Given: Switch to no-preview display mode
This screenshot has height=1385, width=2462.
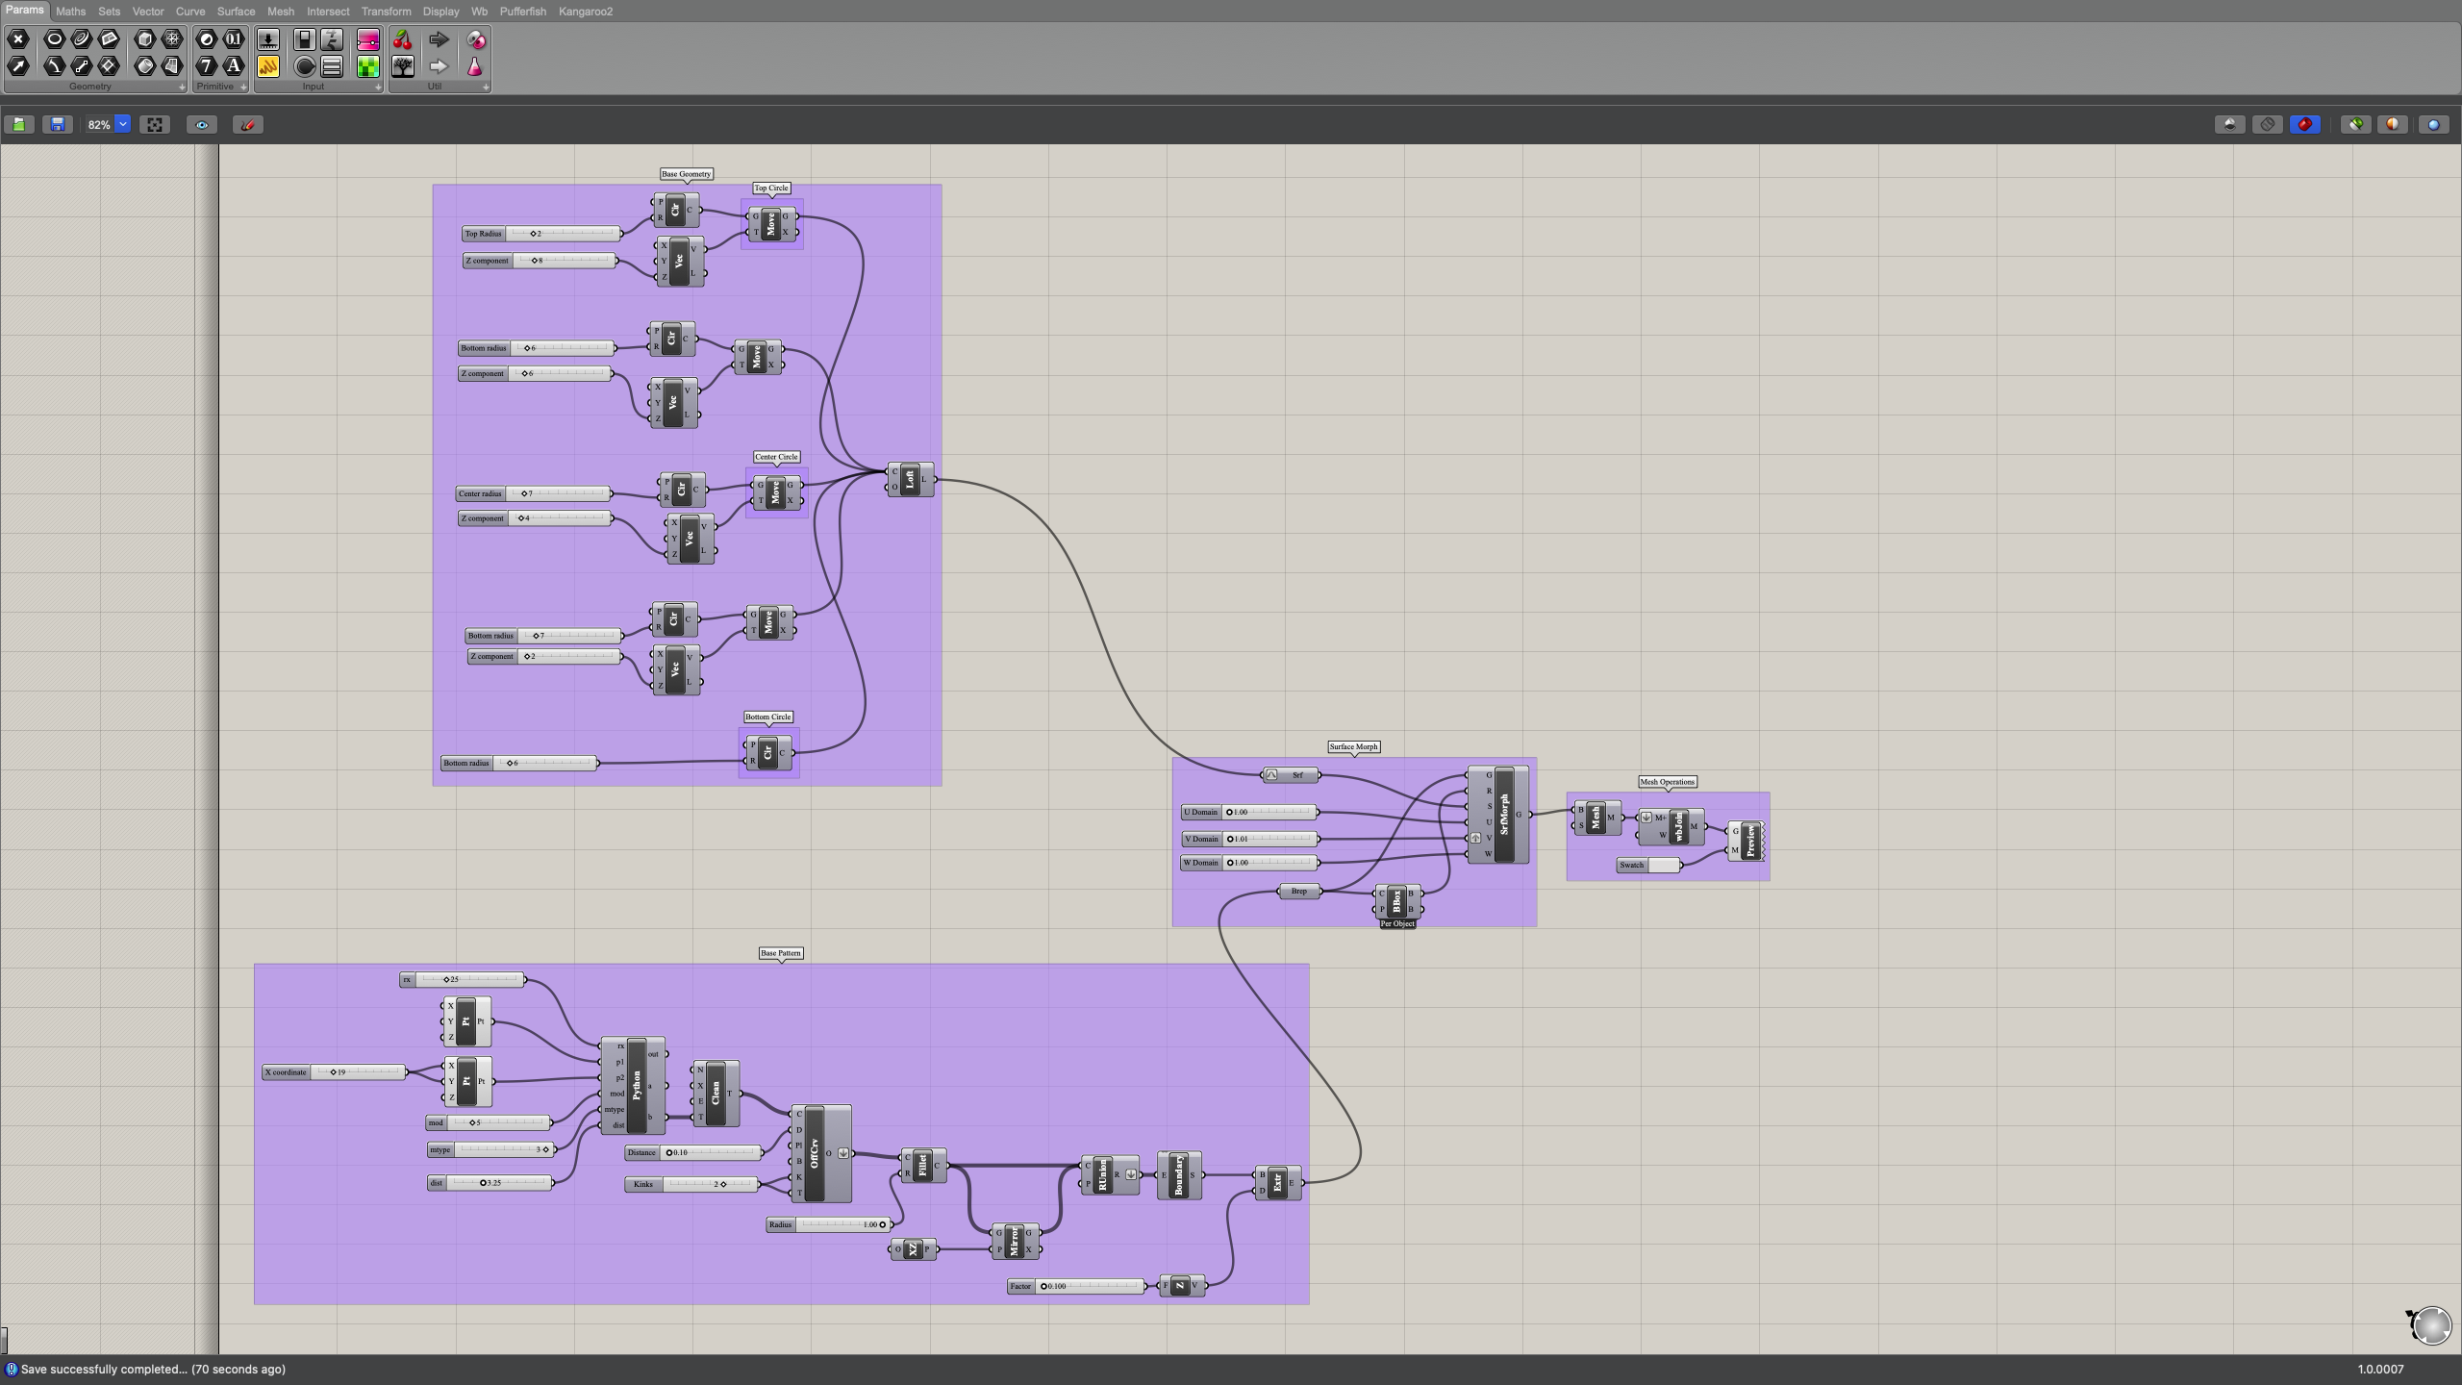Looking at the screenshot, I should (2230, 124).
